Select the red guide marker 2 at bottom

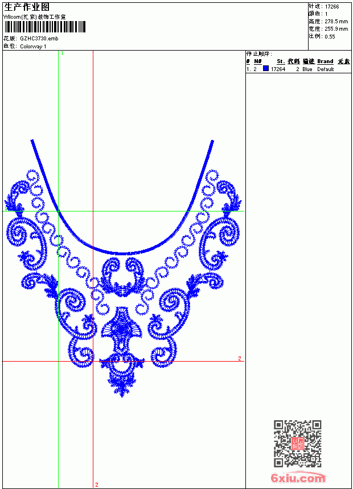97,484
